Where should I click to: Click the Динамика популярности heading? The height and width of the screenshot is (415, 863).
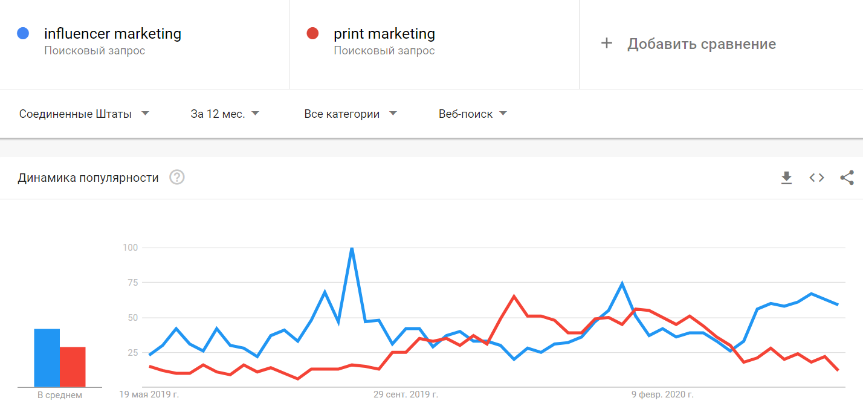pos(88,178)
